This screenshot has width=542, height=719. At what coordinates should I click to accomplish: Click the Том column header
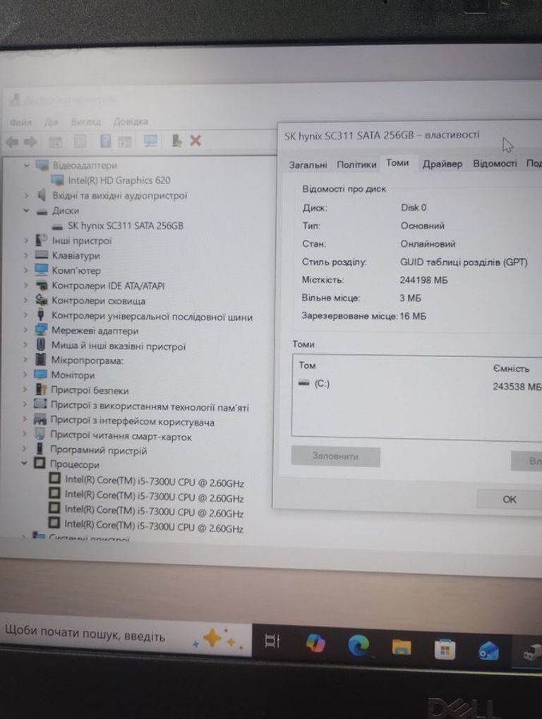(307, 365)
